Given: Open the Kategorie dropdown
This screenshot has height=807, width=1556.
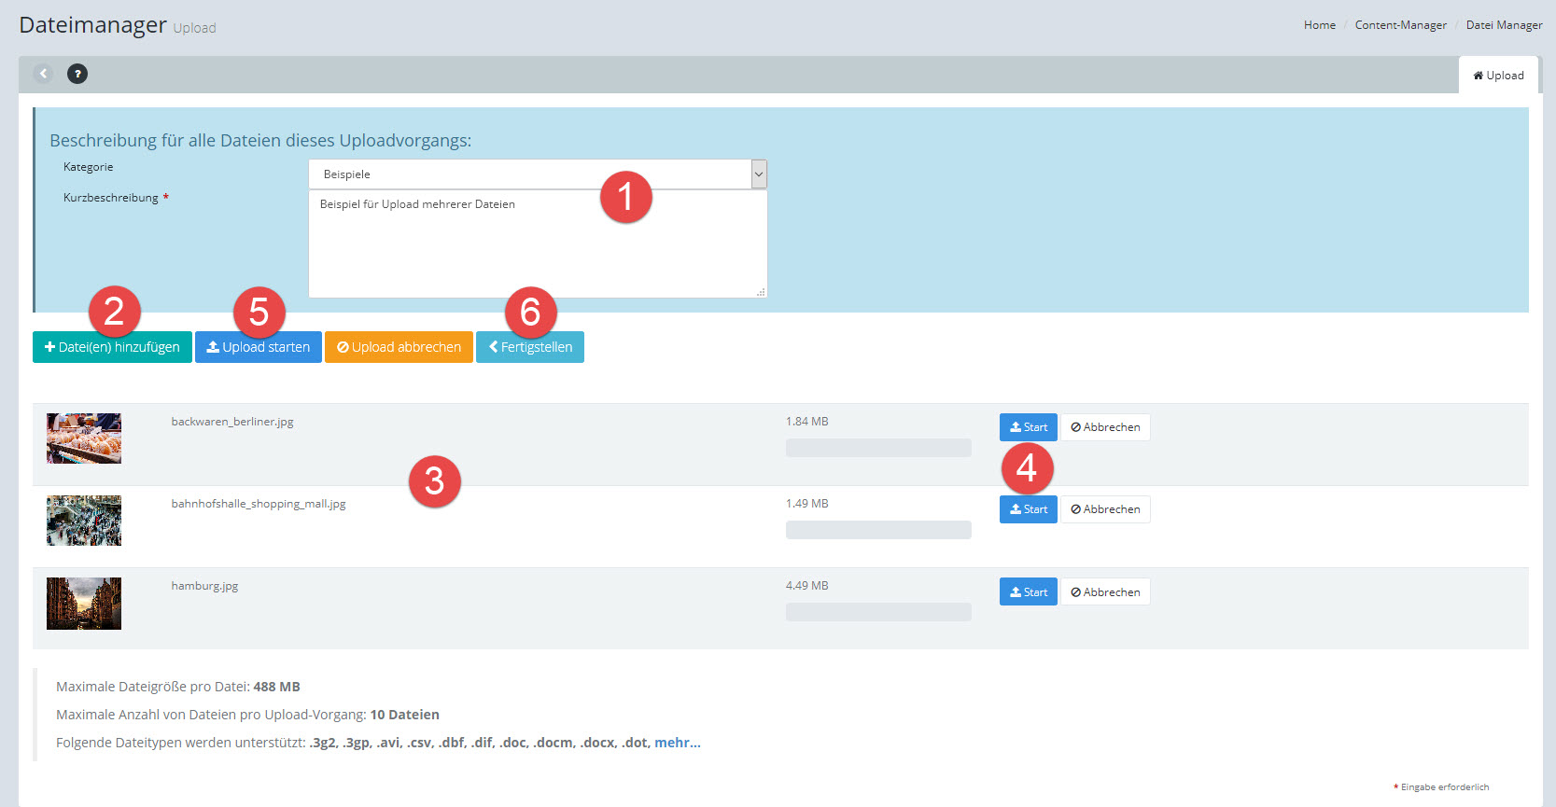Looking at the screenshot, I should [537, 174].
